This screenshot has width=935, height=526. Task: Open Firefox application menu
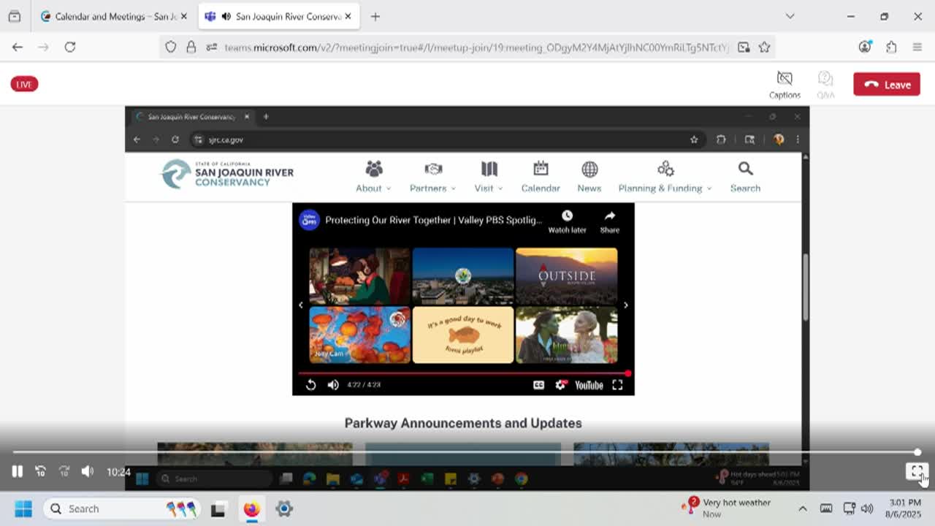pos(917,47)
